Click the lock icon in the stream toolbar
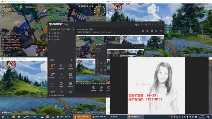The width and height of the screenshot is (212, 119). click(x=147, y=31)
